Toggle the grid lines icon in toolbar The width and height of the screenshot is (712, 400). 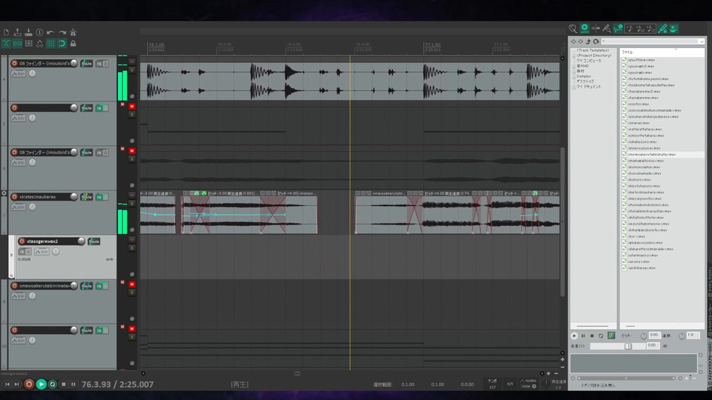(50, 44)
